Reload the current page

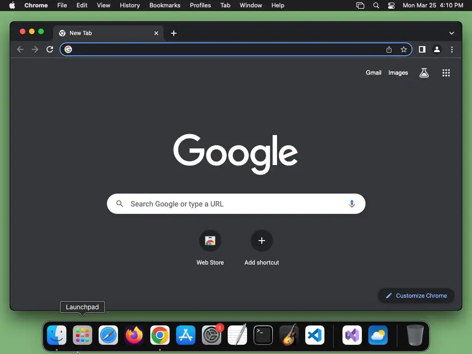[50, 49]
